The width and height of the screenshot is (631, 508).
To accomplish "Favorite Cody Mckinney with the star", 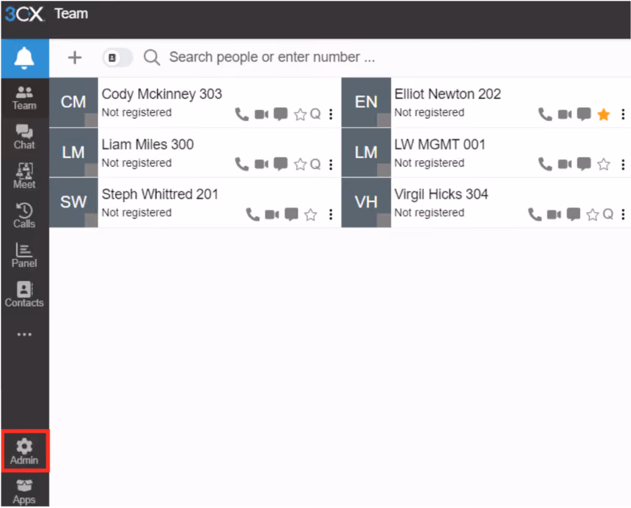I will pyautogui.click(x=300, y=115).
